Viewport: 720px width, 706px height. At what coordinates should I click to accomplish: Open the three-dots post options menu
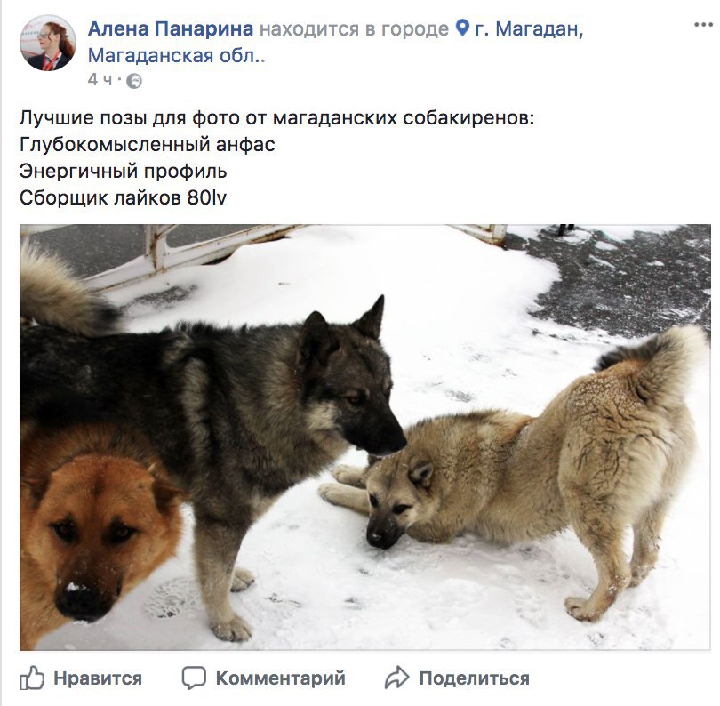pyautogui.click(x=703, y=25)
